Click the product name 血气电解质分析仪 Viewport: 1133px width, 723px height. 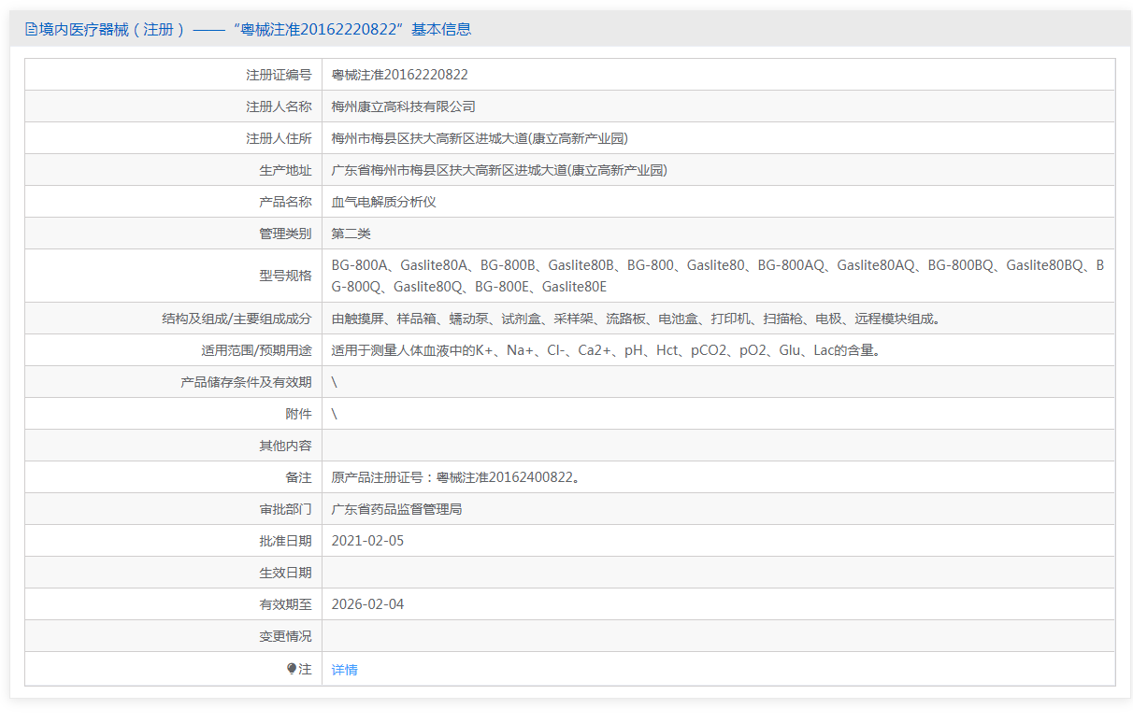(x=383, y=202)
